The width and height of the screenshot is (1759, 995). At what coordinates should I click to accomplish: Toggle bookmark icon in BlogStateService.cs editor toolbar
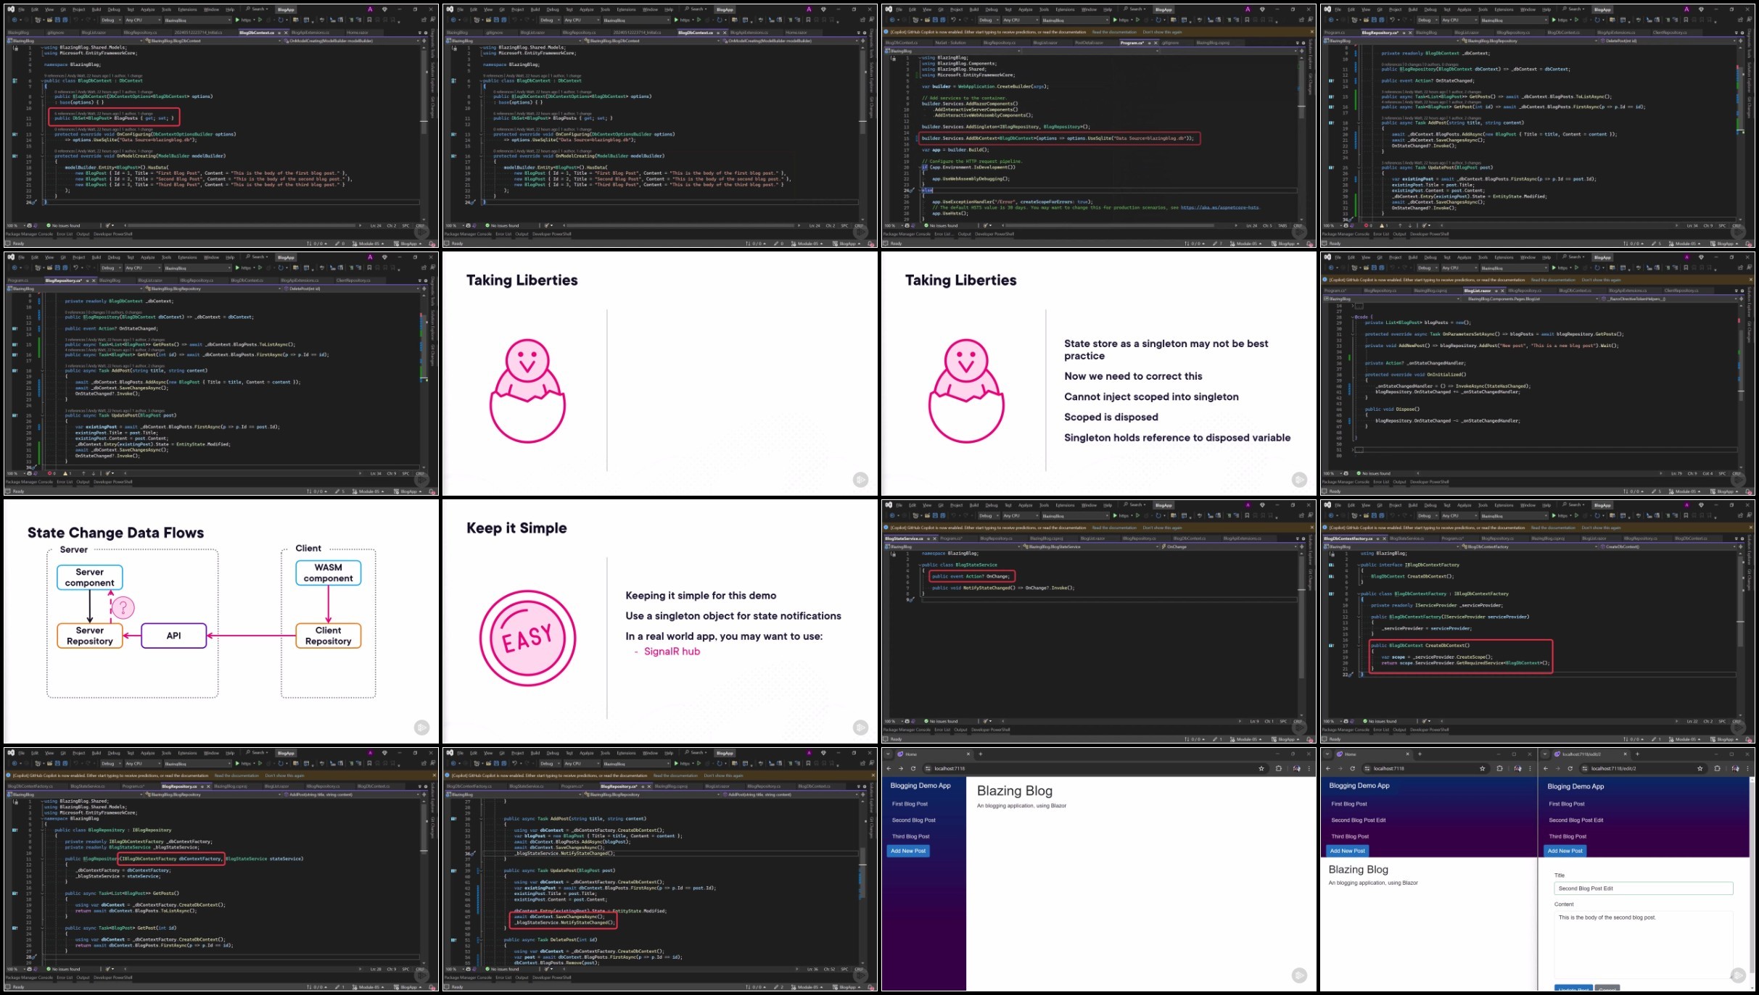point(1247,516)
